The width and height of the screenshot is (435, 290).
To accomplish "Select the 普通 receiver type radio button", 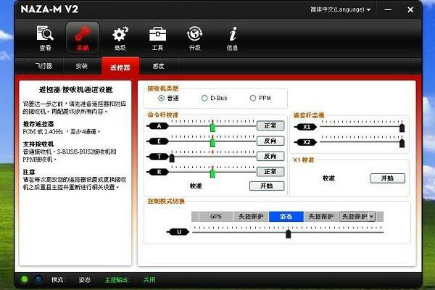I will pyautogui.click(x=161, y=98).
